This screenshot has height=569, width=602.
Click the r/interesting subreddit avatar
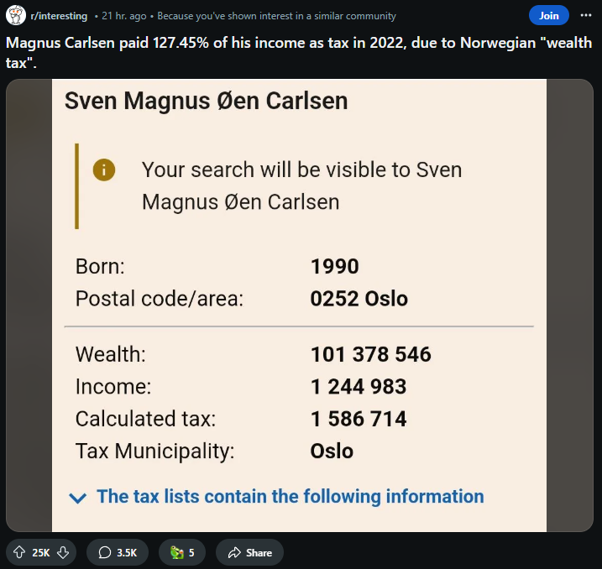pyautogui.click(x=16, y=15)
